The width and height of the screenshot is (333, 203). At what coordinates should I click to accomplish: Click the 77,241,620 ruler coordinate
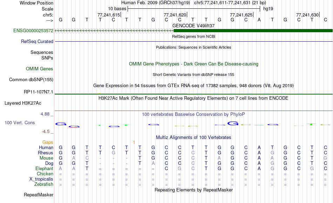click(175, 15)
